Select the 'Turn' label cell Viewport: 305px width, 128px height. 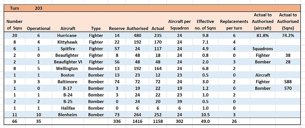tap(15, 8)
